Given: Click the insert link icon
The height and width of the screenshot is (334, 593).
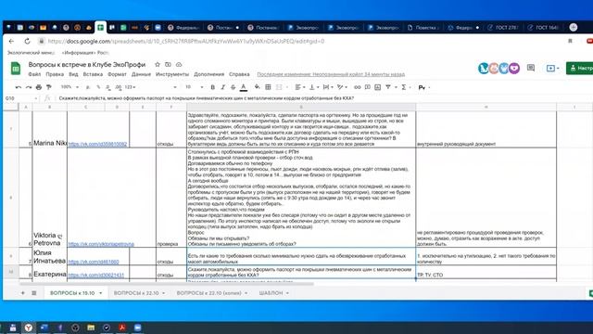Looking at the screenshot, I should pyautogui.click(x=357, y=87).
